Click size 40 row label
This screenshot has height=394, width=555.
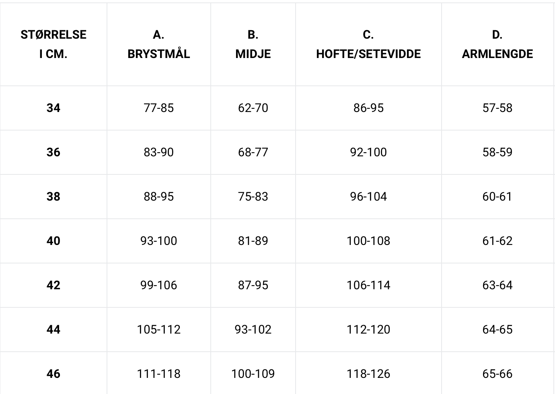53,241
